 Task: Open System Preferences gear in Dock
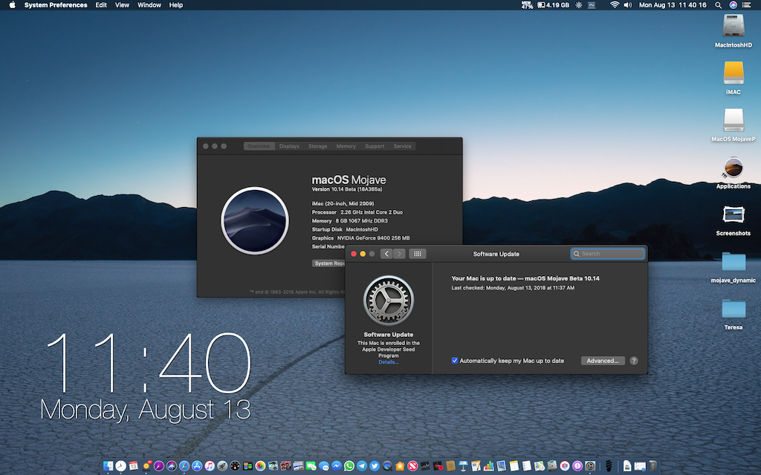[x=589, y=466]
